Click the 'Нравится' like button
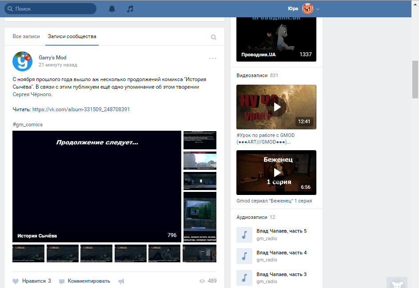The width and height of the screenshot is (419, 288). [x=32, y=281]
